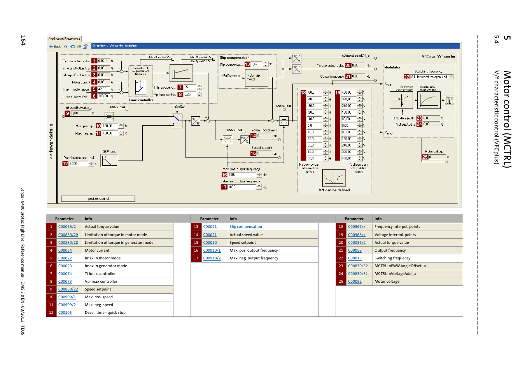The image size is (525, 371).
Task: Click the speed limiter block under nSpeedSetValue_a
Action: 109,116
